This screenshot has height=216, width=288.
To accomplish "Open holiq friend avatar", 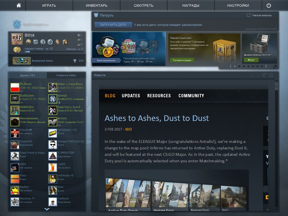I will (53, 122).
